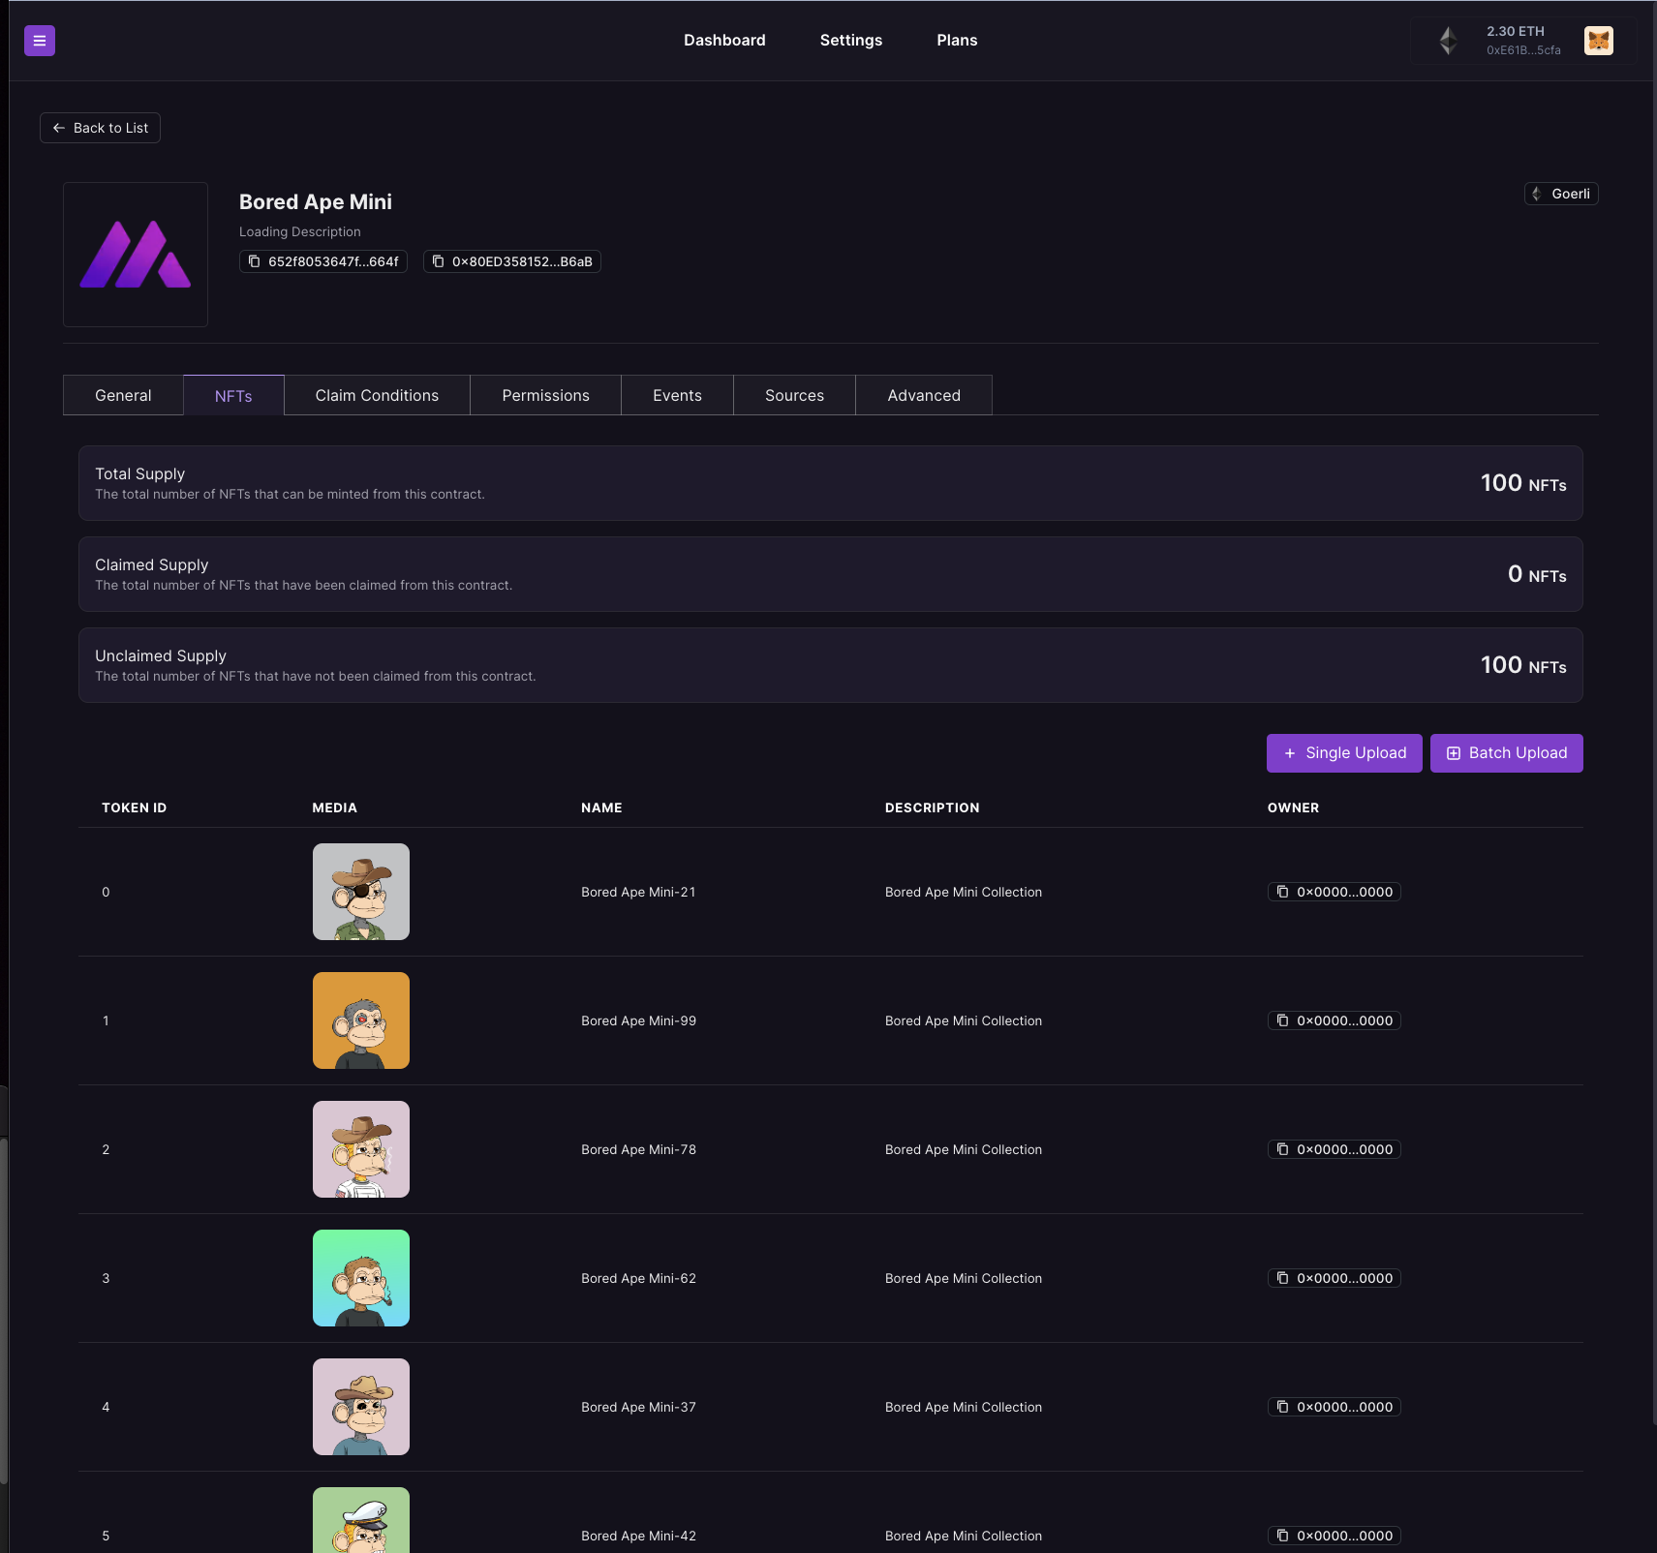Click the 2.30 ETH wallet balance
Screen dimensions: 1657x1553
1516,32
